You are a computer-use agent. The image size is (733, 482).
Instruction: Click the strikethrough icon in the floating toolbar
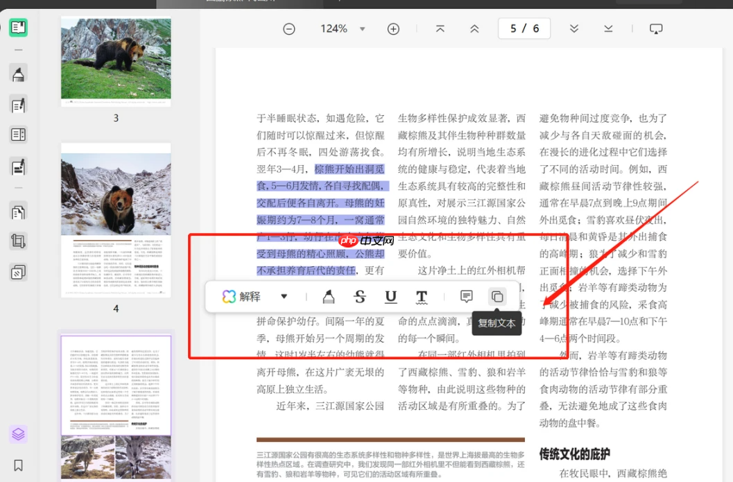[x=359, y=296]
